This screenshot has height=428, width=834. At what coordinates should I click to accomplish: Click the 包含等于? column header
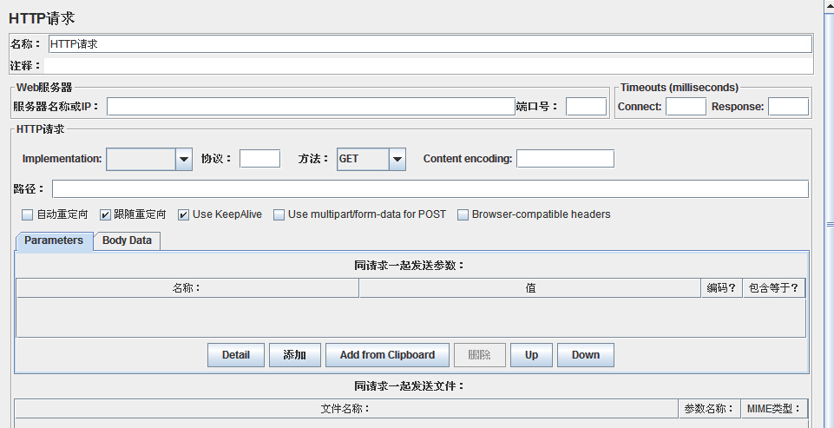point(774,288)
